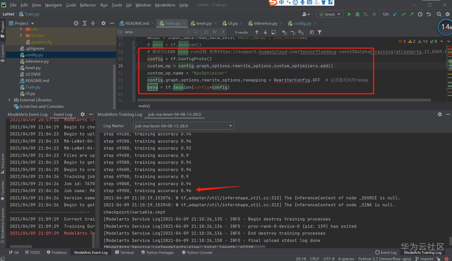452x261 pixels.
Task: Run the lenet configuration with green play button
Action: [x=349, y=14]
